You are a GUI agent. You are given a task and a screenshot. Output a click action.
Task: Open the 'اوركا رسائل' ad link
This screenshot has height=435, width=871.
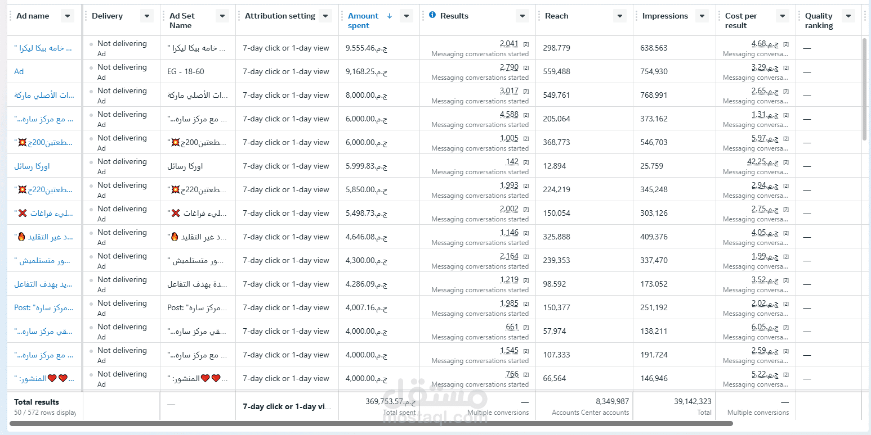tap(32, 166)
